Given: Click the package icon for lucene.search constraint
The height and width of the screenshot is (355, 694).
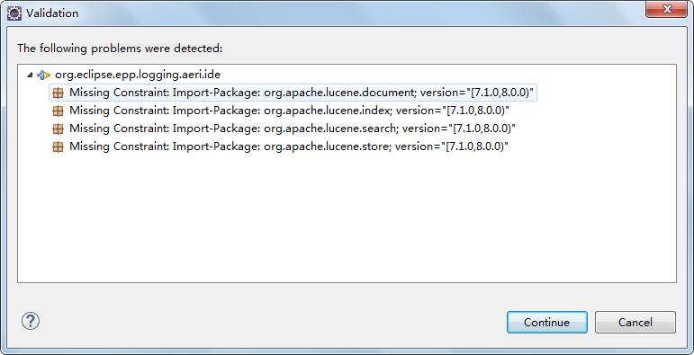Looking at the screenshot, I should (58, 129).
